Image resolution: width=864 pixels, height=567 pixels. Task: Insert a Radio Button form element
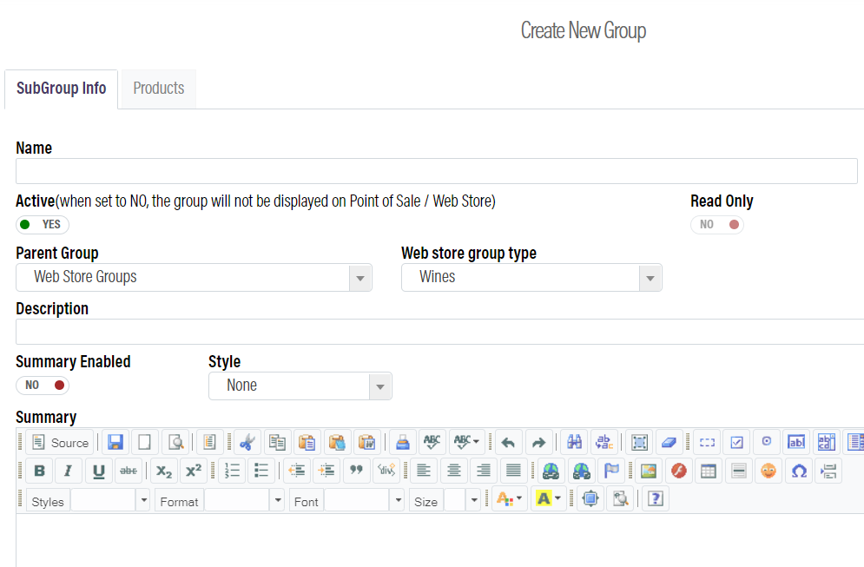[x=767, y=443]
